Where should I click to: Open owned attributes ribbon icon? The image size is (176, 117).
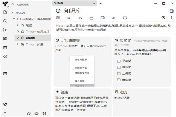pos(69,18)
